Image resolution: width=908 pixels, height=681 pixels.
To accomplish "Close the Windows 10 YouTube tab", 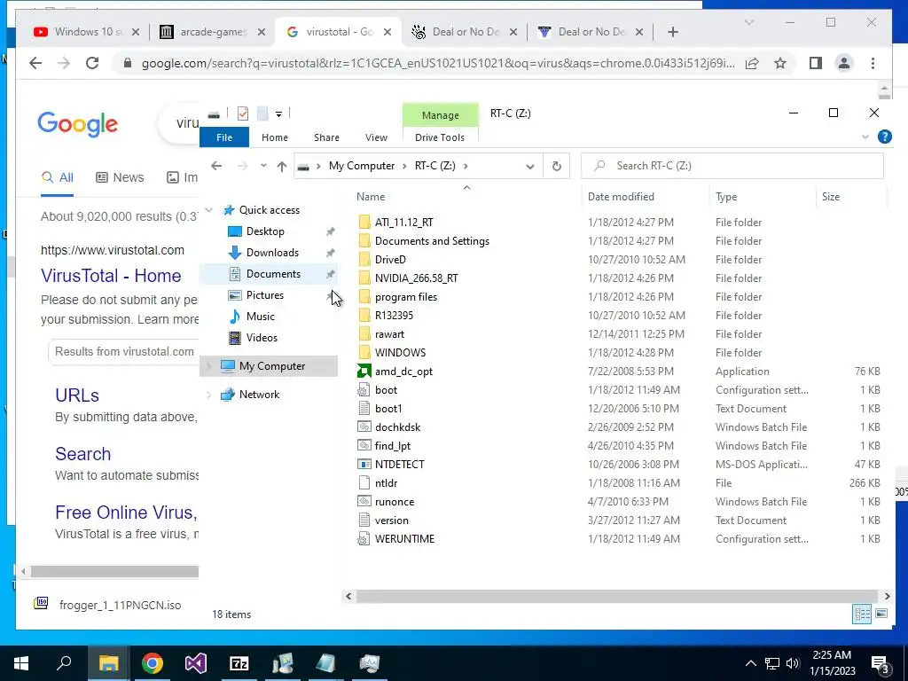I will [x=136, y=32].
